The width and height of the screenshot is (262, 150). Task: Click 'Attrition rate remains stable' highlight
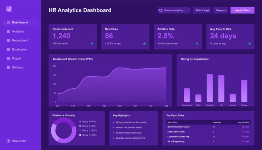pos(129,127)
